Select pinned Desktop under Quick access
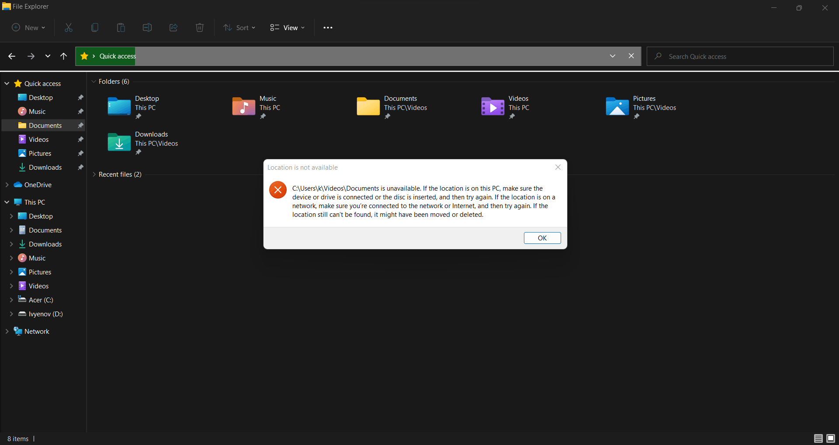The height and width of the screenshot is (445, 839). tap(41, 98)
